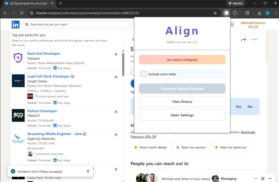The height and width of the screenshot is (182, 279).
Task: Click '1 connection works here' text
Action: pyautogui.click(x=48, y=154)
